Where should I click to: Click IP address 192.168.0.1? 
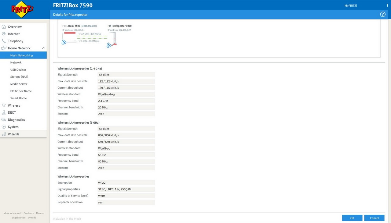(74, 30)
